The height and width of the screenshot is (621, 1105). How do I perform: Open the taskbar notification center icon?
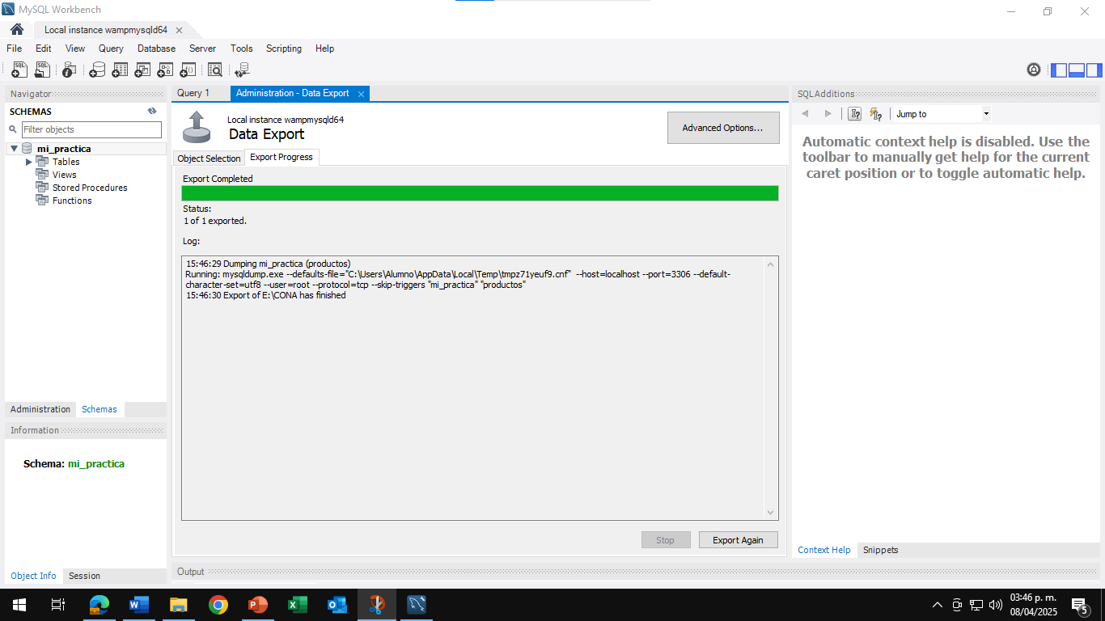pos(1079,605)
